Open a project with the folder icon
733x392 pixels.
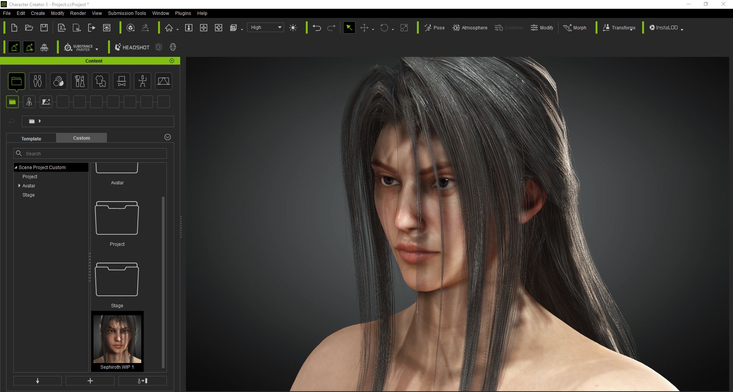(x=29, y=27)
